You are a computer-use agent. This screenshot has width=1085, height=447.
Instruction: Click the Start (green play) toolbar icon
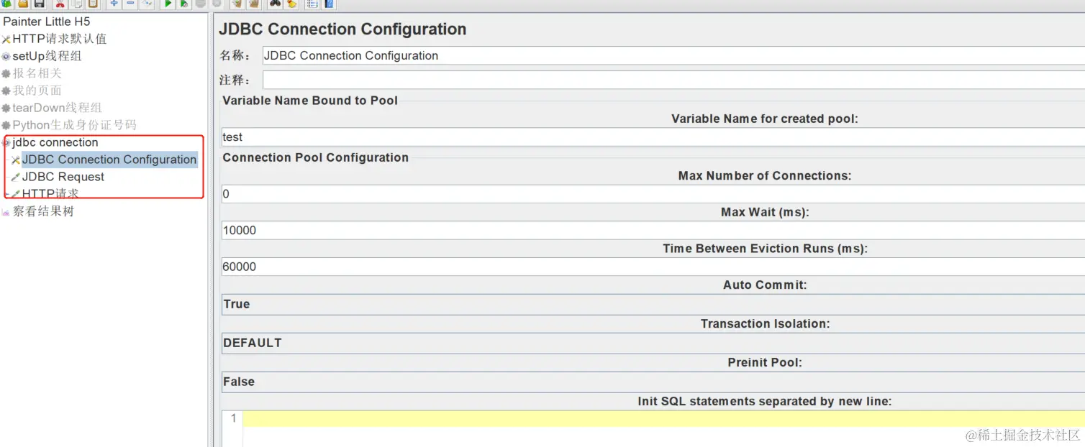point(168,4)
